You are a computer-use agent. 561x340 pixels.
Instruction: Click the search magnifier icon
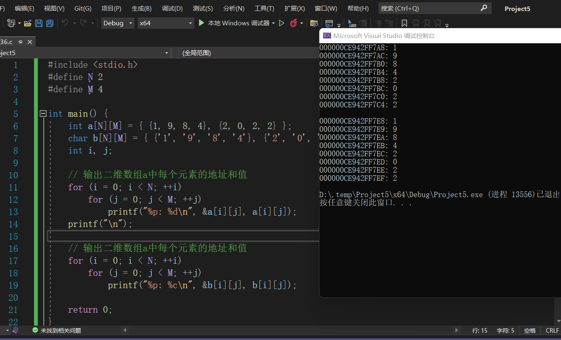[484, 8]
